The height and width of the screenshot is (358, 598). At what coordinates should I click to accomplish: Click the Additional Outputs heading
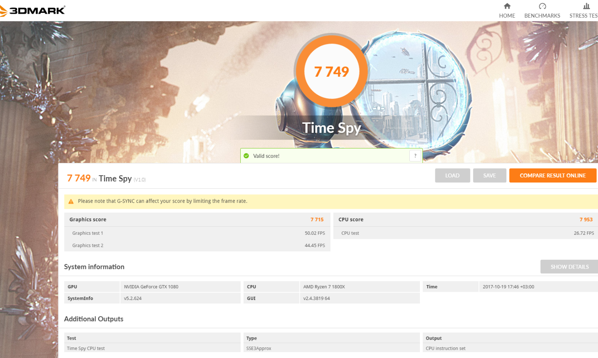pyautogui.click(x=94, y=319)
